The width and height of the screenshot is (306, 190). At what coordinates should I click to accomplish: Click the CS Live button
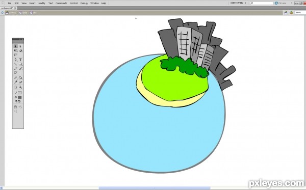pos(280,3)
